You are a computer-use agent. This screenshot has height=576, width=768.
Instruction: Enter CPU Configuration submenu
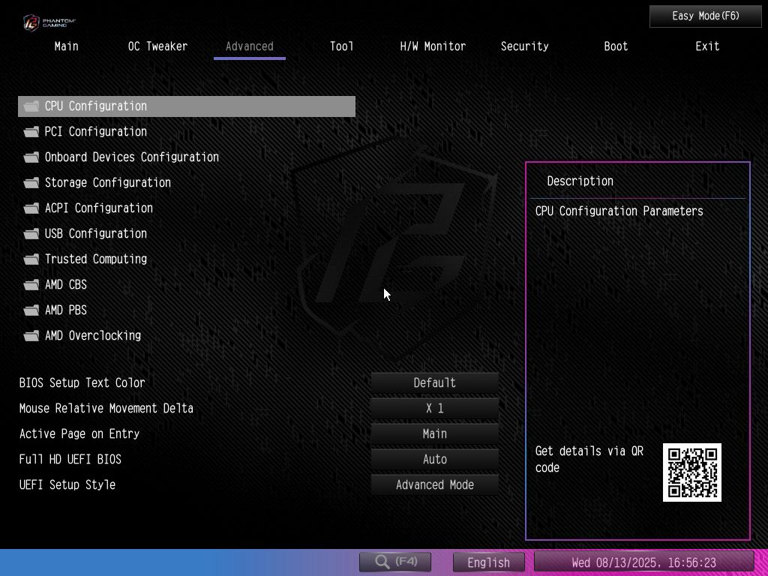coord(187,106)
